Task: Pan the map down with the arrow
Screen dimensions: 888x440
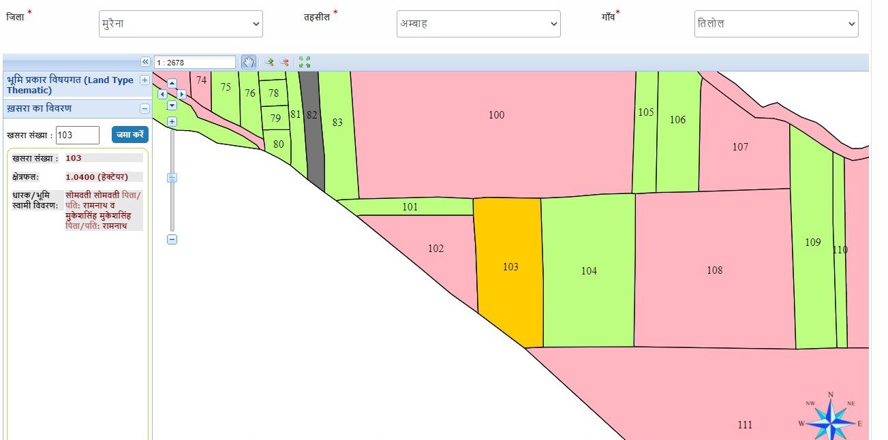Action: point(172,105)
